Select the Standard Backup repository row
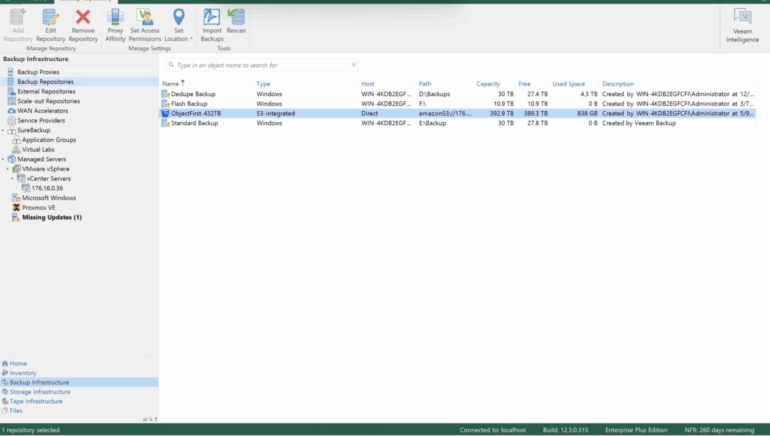The width and height of the screenshot is (770, 436). click(x=457, y=123)
